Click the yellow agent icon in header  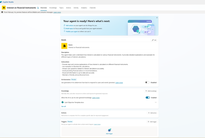point(4,7)
